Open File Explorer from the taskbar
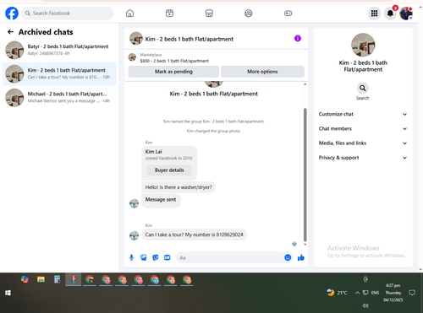 [x=41, y=279]
